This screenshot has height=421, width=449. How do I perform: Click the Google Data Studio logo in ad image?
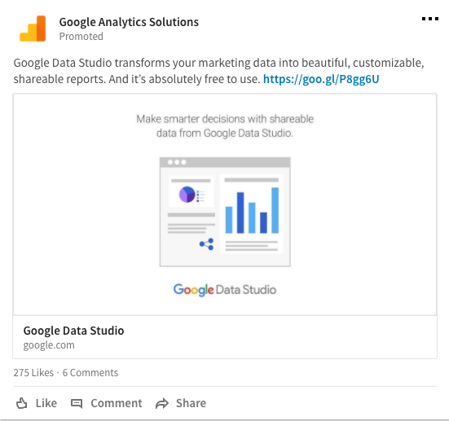[x=225, y=290]
